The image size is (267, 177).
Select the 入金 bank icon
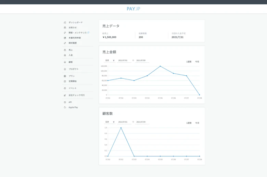click(x=65, y=55)
